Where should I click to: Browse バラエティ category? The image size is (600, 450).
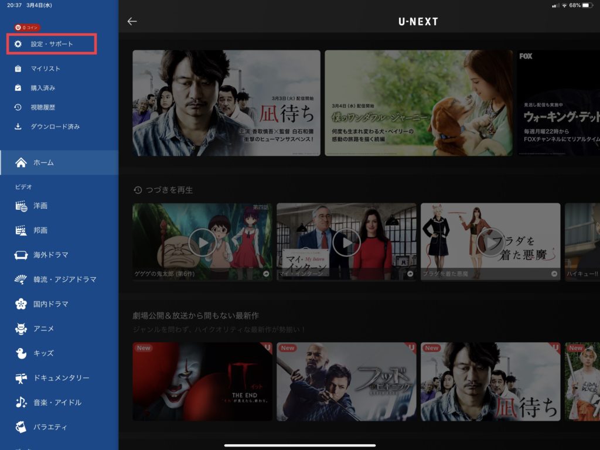point(50,427)
